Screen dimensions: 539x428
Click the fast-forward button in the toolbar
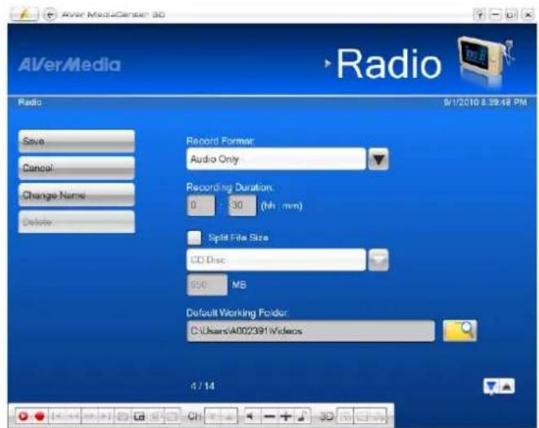click(x=90, y=417)
